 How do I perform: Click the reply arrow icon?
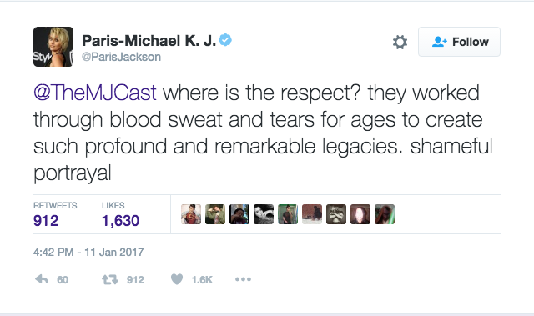(42, 279)
